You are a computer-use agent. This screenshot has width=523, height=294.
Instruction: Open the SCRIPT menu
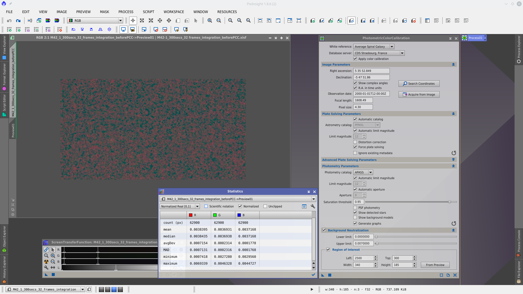pyautogui.click(x=148, y=12)
